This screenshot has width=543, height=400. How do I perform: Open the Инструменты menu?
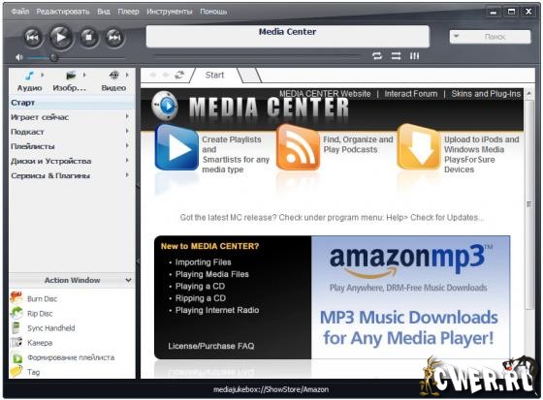[170, 12]
